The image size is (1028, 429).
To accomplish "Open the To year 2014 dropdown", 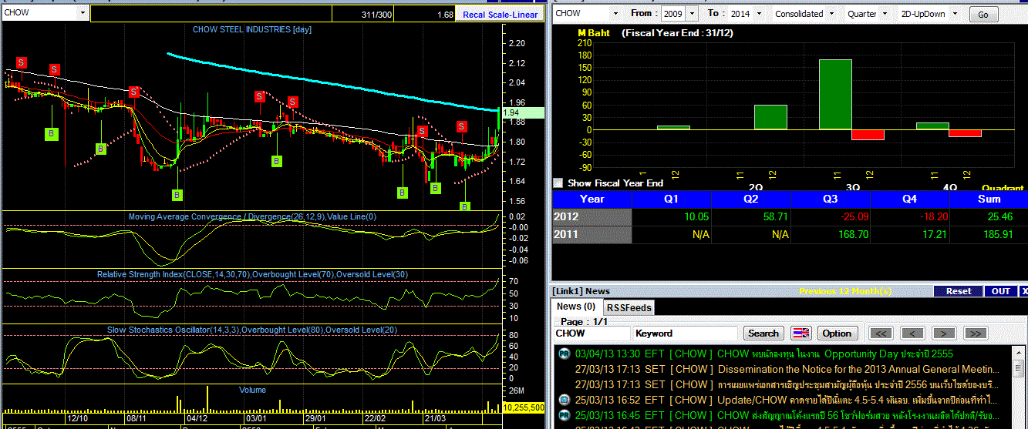I will (759, 14).
